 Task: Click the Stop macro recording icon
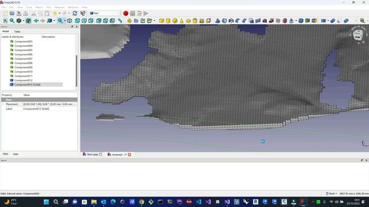133,13
